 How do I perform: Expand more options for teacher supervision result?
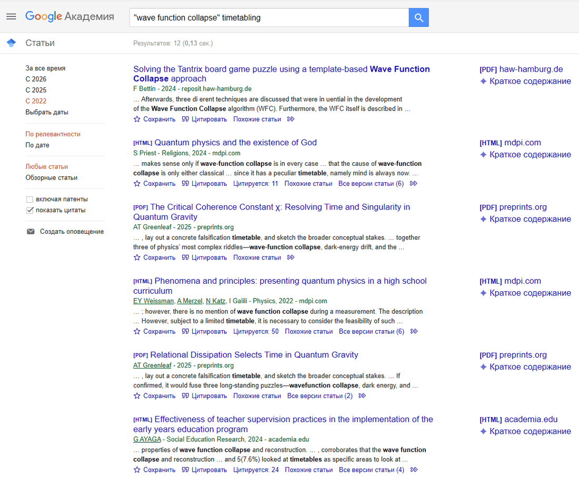(414, 469)
